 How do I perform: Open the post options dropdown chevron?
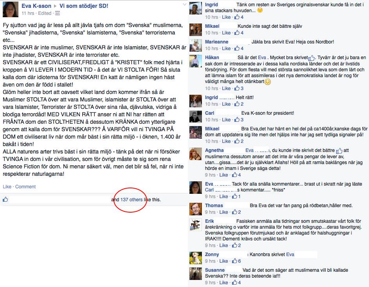pos(185,4)
